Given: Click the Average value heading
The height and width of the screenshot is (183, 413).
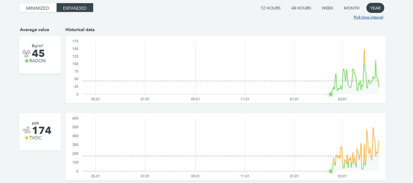Looking at the screenshot, I should tap(35, 30).
